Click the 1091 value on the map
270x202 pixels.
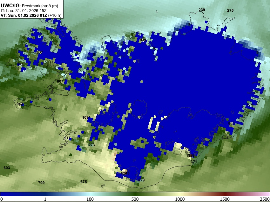click(x=86, y=117)
